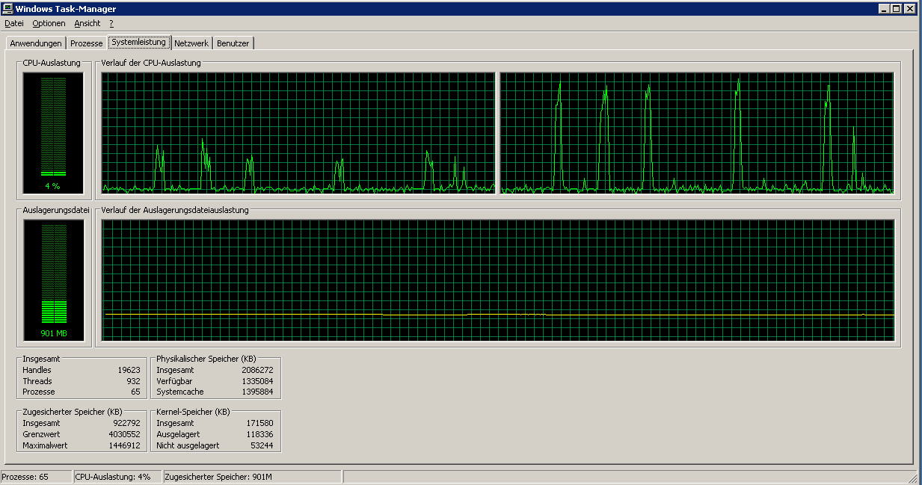Open the Optionen menu
Viewport: 922px width, 485px height.
49,23
